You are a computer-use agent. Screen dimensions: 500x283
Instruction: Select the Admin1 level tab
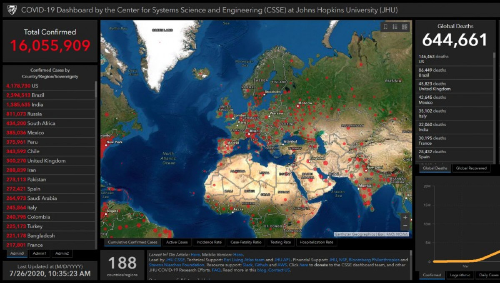pos(40,253)
